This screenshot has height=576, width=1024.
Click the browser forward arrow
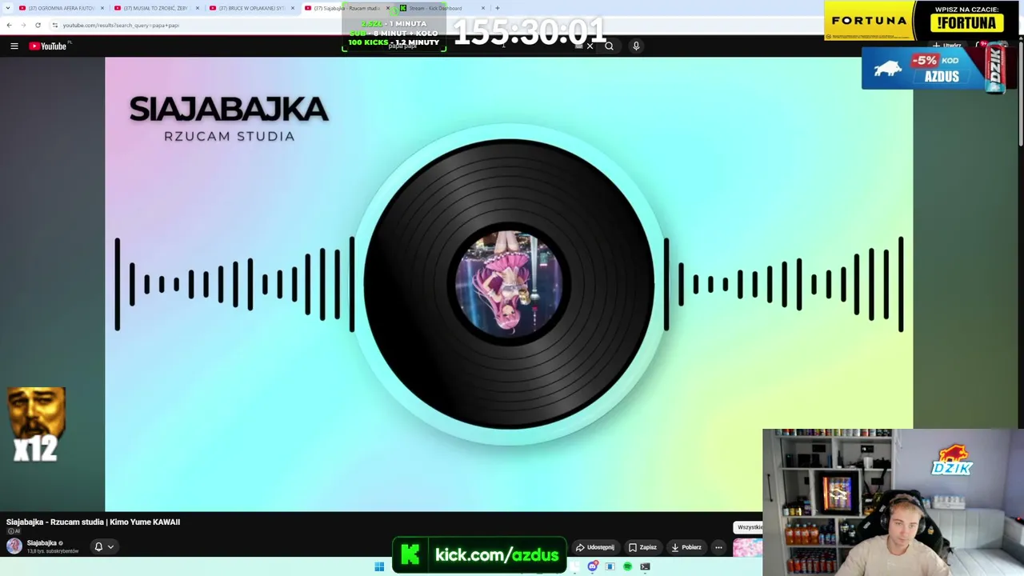pos(23,25)
